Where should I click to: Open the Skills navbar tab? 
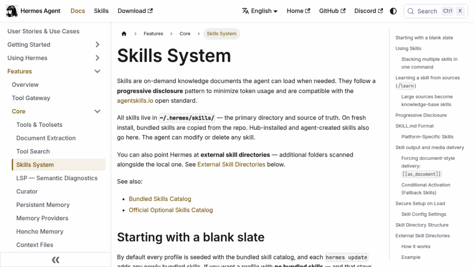click(x=101, y=11)
